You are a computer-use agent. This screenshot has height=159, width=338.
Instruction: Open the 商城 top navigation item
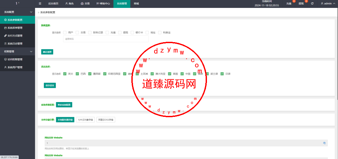[136, 4]
